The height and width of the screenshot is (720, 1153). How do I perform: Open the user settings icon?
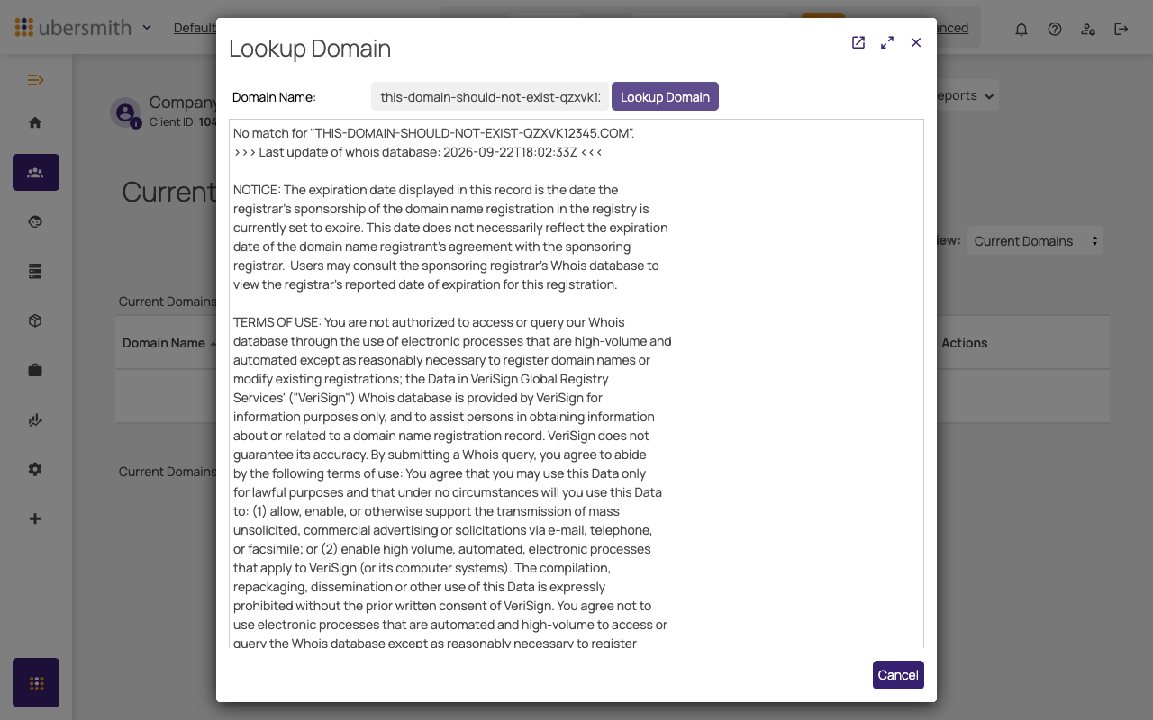coord(1088,29)
